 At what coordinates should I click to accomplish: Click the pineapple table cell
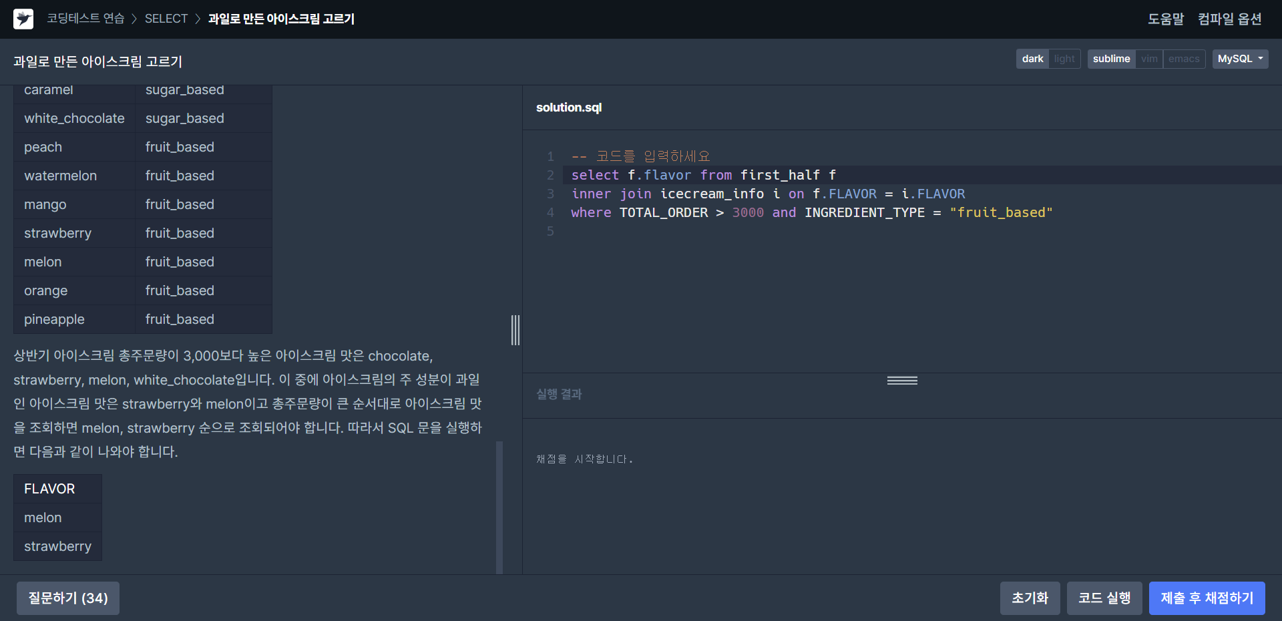[74, 319]
